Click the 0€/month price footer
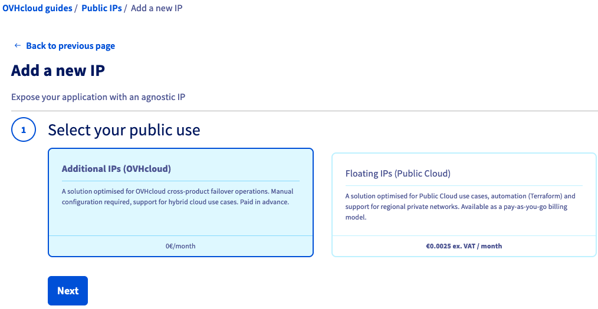 180,246
